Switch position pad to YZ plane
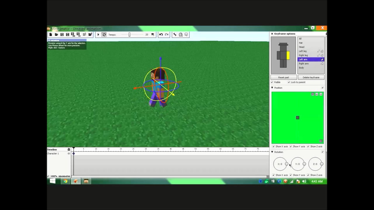 tap(321, 94)
